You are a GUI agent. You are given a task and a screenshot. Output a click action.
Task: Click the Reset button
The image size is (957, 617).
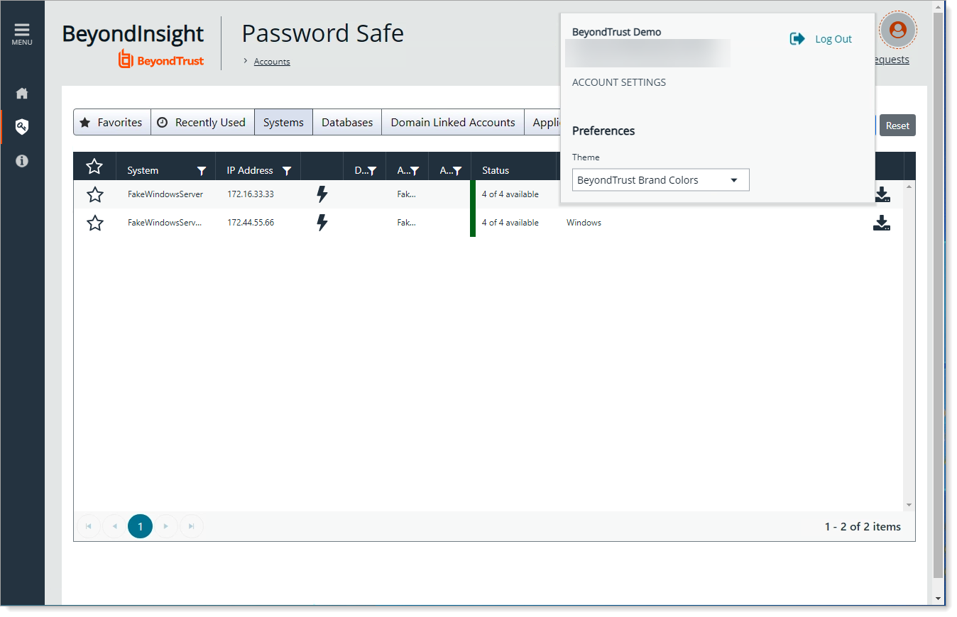click(x=897, y=126)
